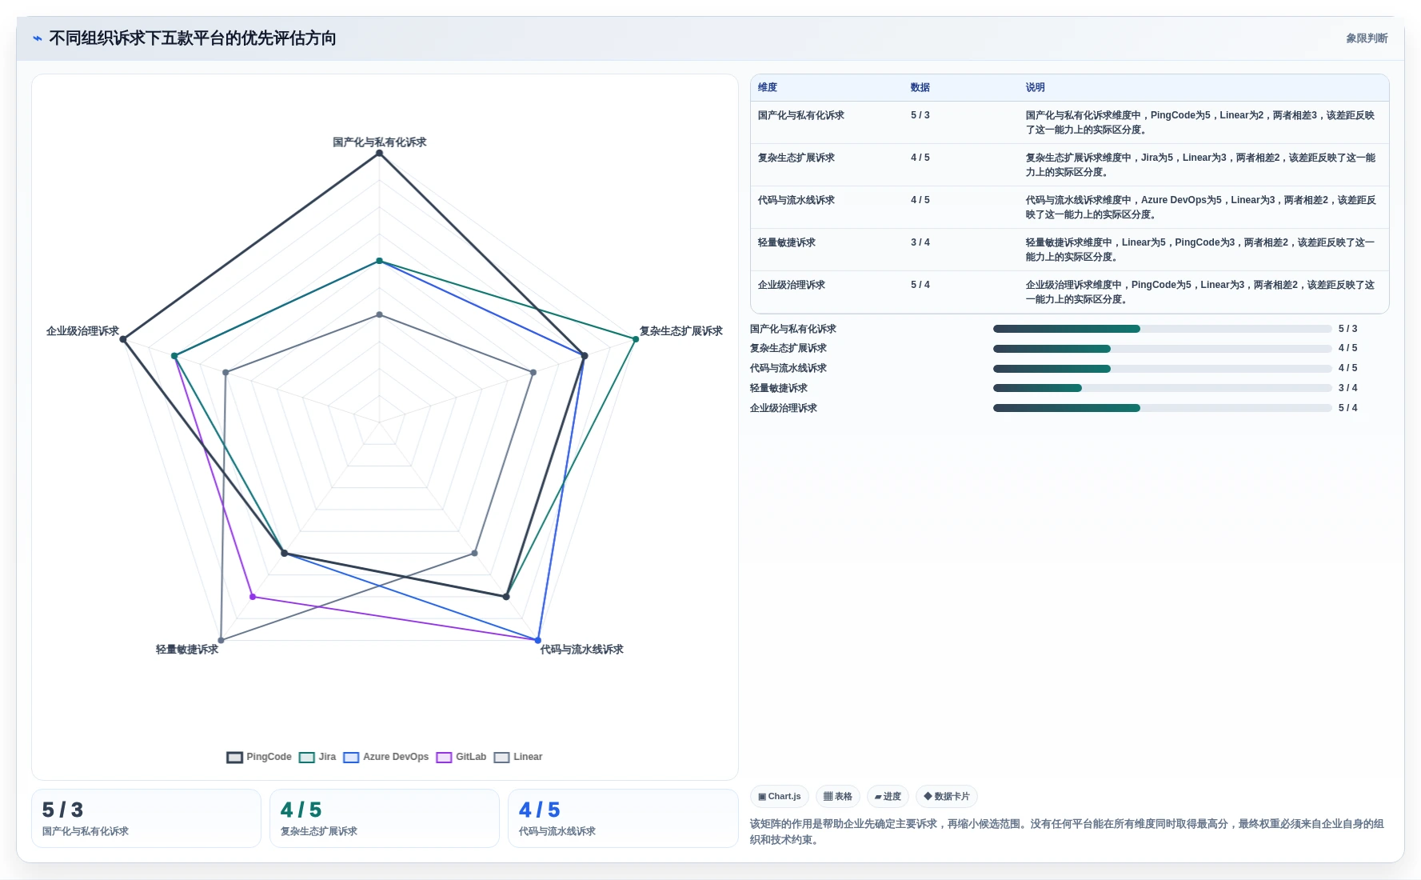Click the Chart.js tag chip
The width and height of the screenshot is (1421, 880).
tap(780, 797)
